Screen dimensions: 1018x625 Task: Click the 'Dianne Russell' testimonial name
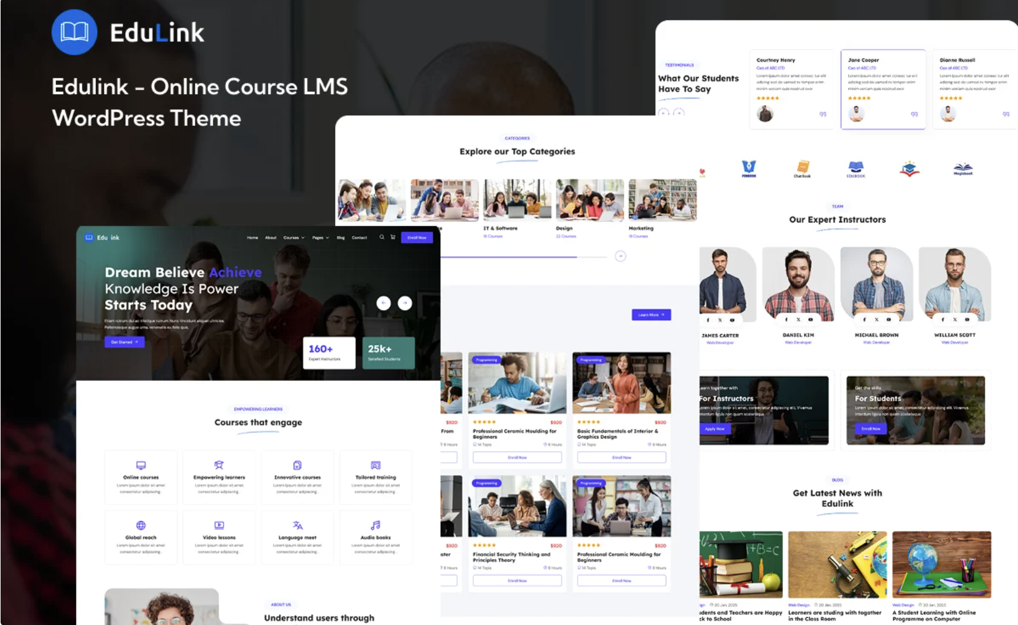(x=957, y=60)
